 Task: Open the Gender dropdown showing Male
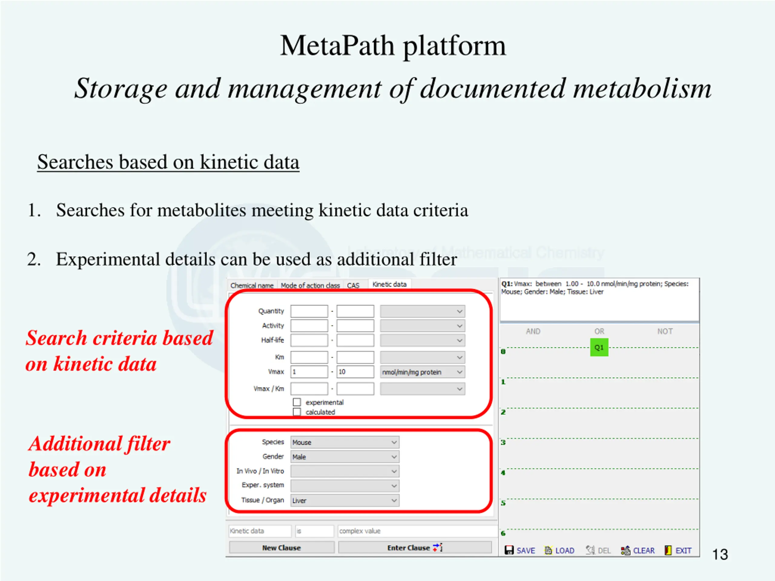pyautogui.click(x=345, y=457)
